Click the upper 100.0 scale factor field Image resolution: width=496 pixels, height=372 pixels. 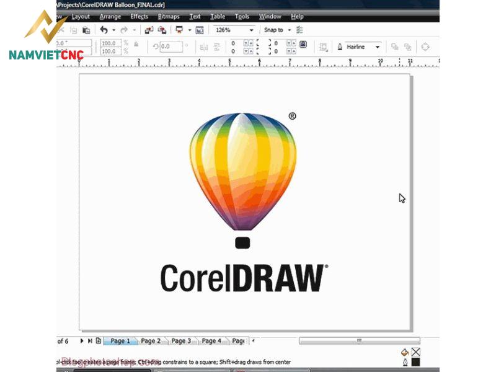pyautogui.click(x=111, y=43)
